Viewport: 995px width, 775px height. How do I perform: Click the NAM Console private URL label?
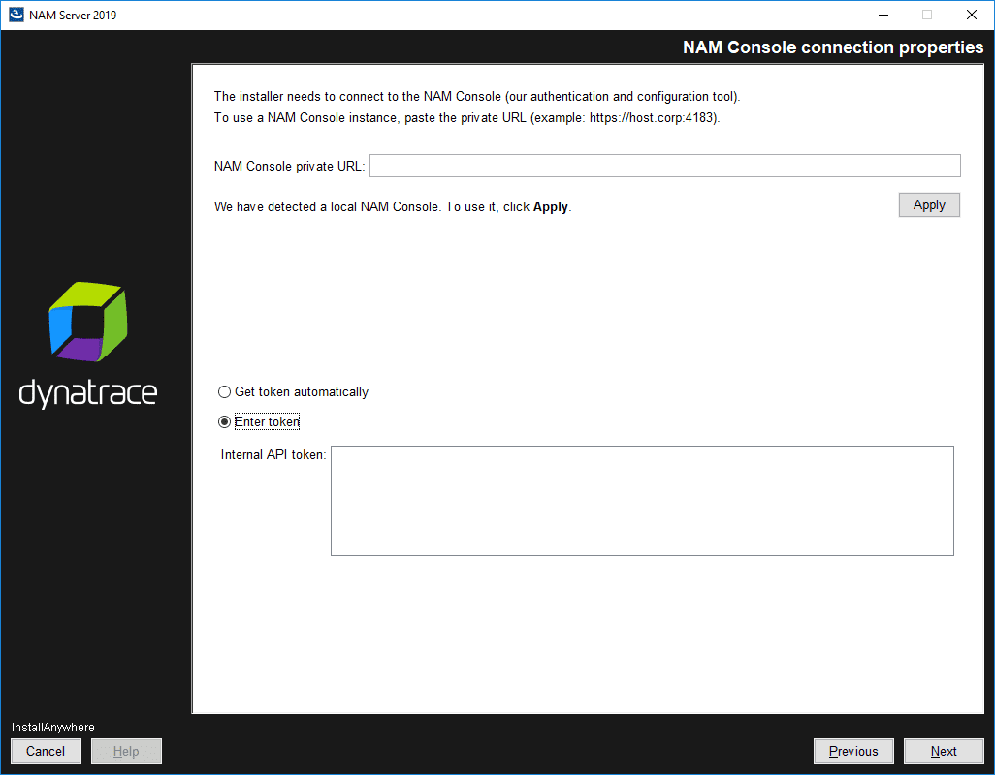289,166
